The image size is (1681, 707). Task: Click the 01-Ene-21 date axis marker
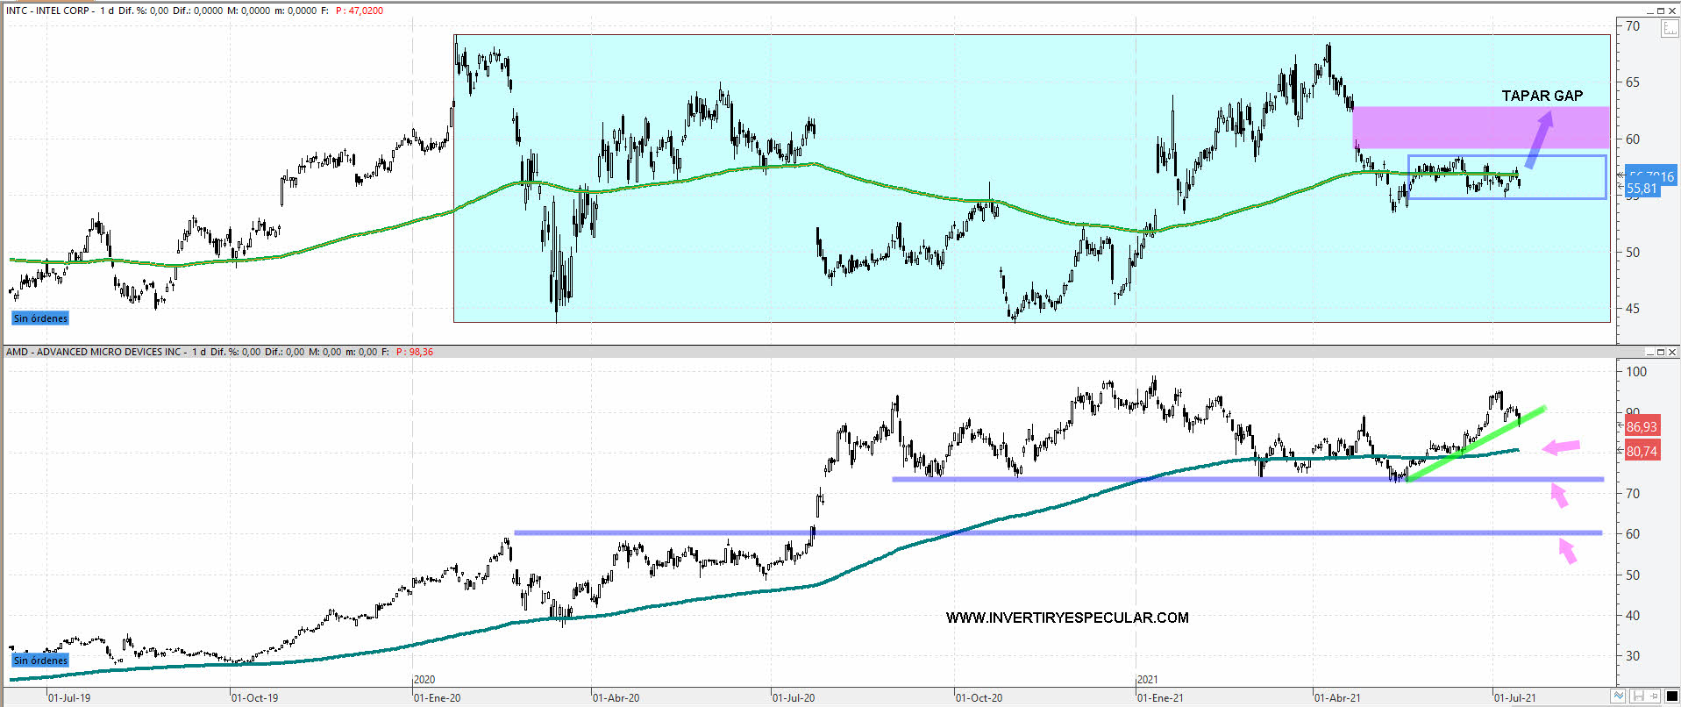tap(1159, 698)
